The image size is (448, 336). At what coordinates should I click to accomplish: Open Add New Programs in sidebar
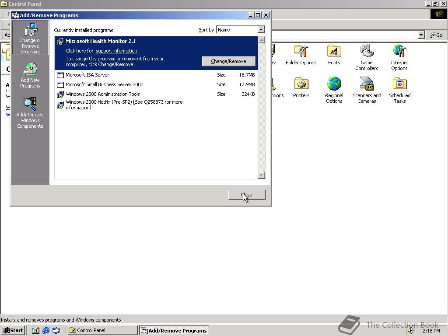(30, 75)
